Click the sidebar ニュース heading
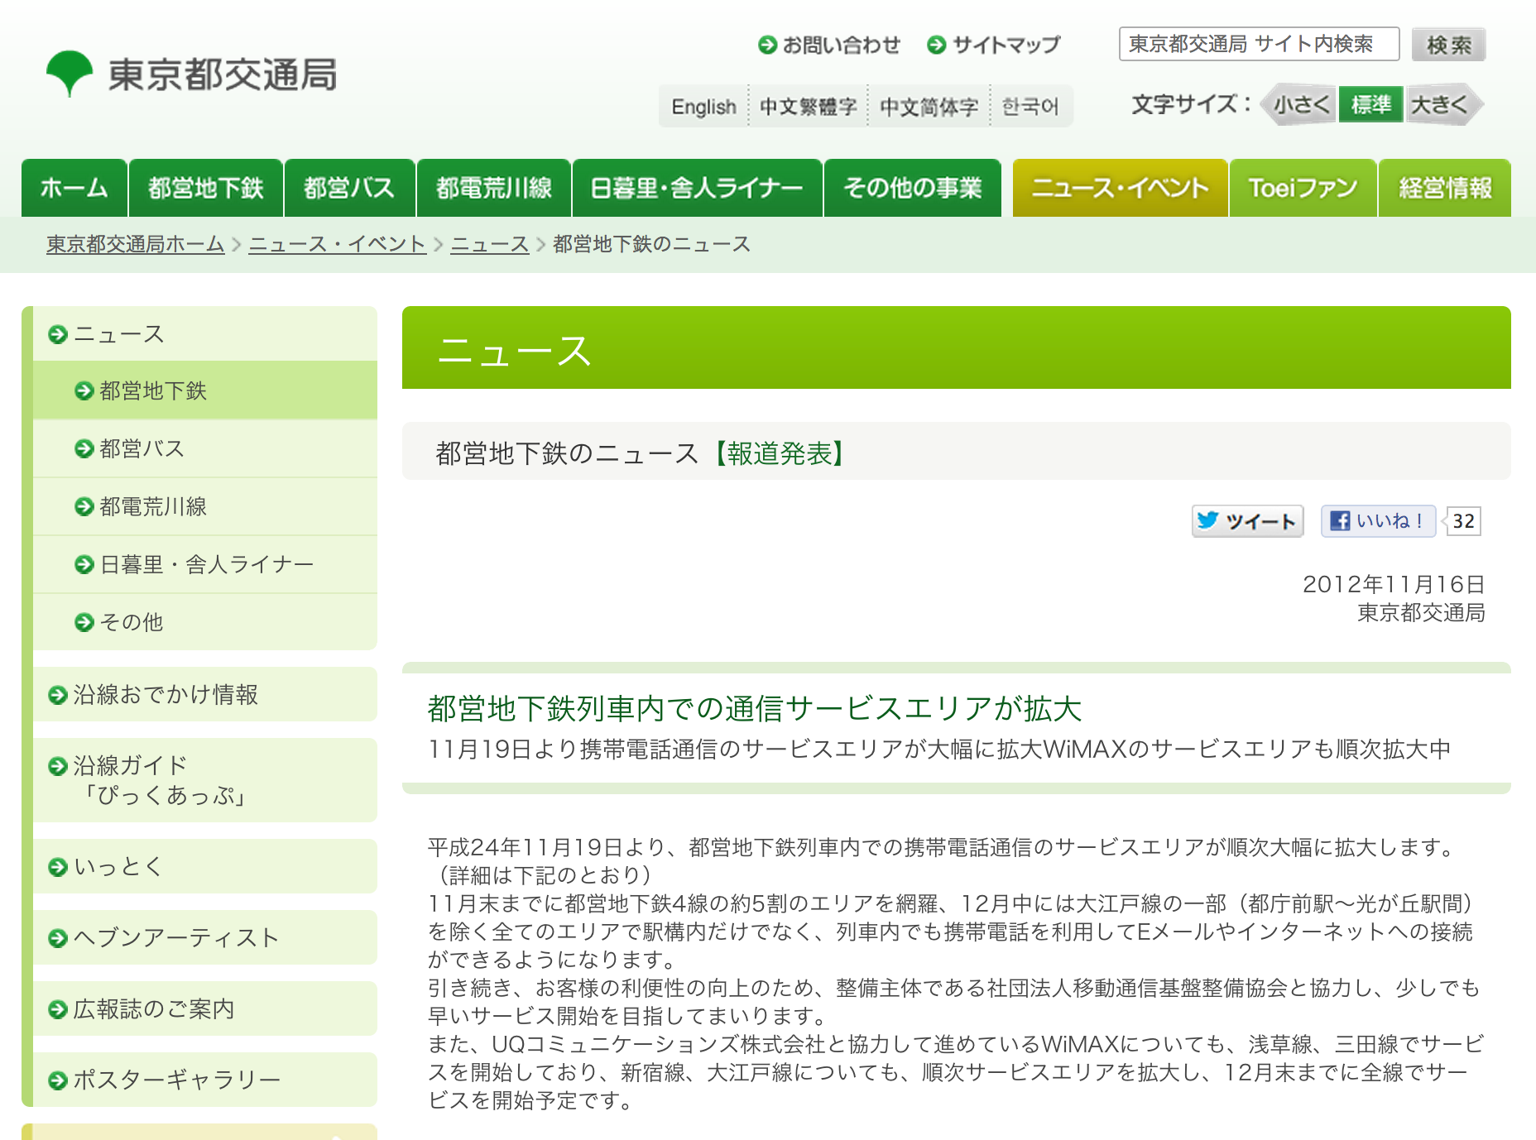The image size is (1536, 1140). coord(205,333)
